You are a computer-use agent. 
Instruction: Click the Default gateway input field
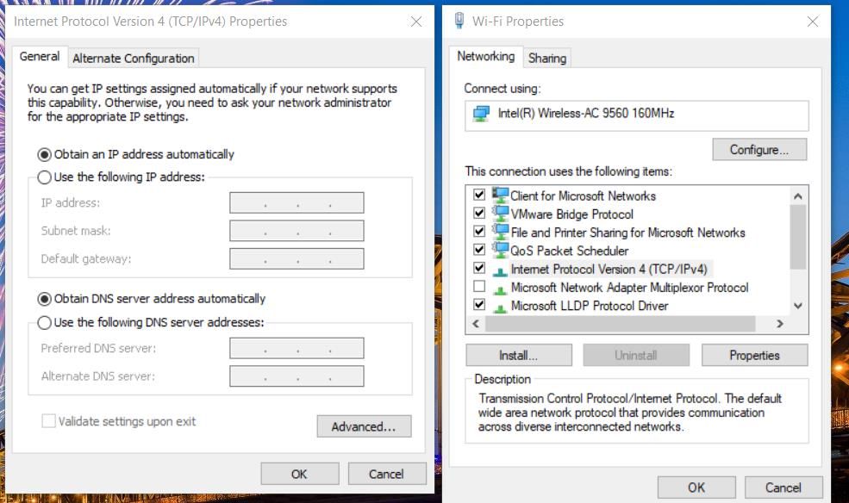(x=297, y=258)
